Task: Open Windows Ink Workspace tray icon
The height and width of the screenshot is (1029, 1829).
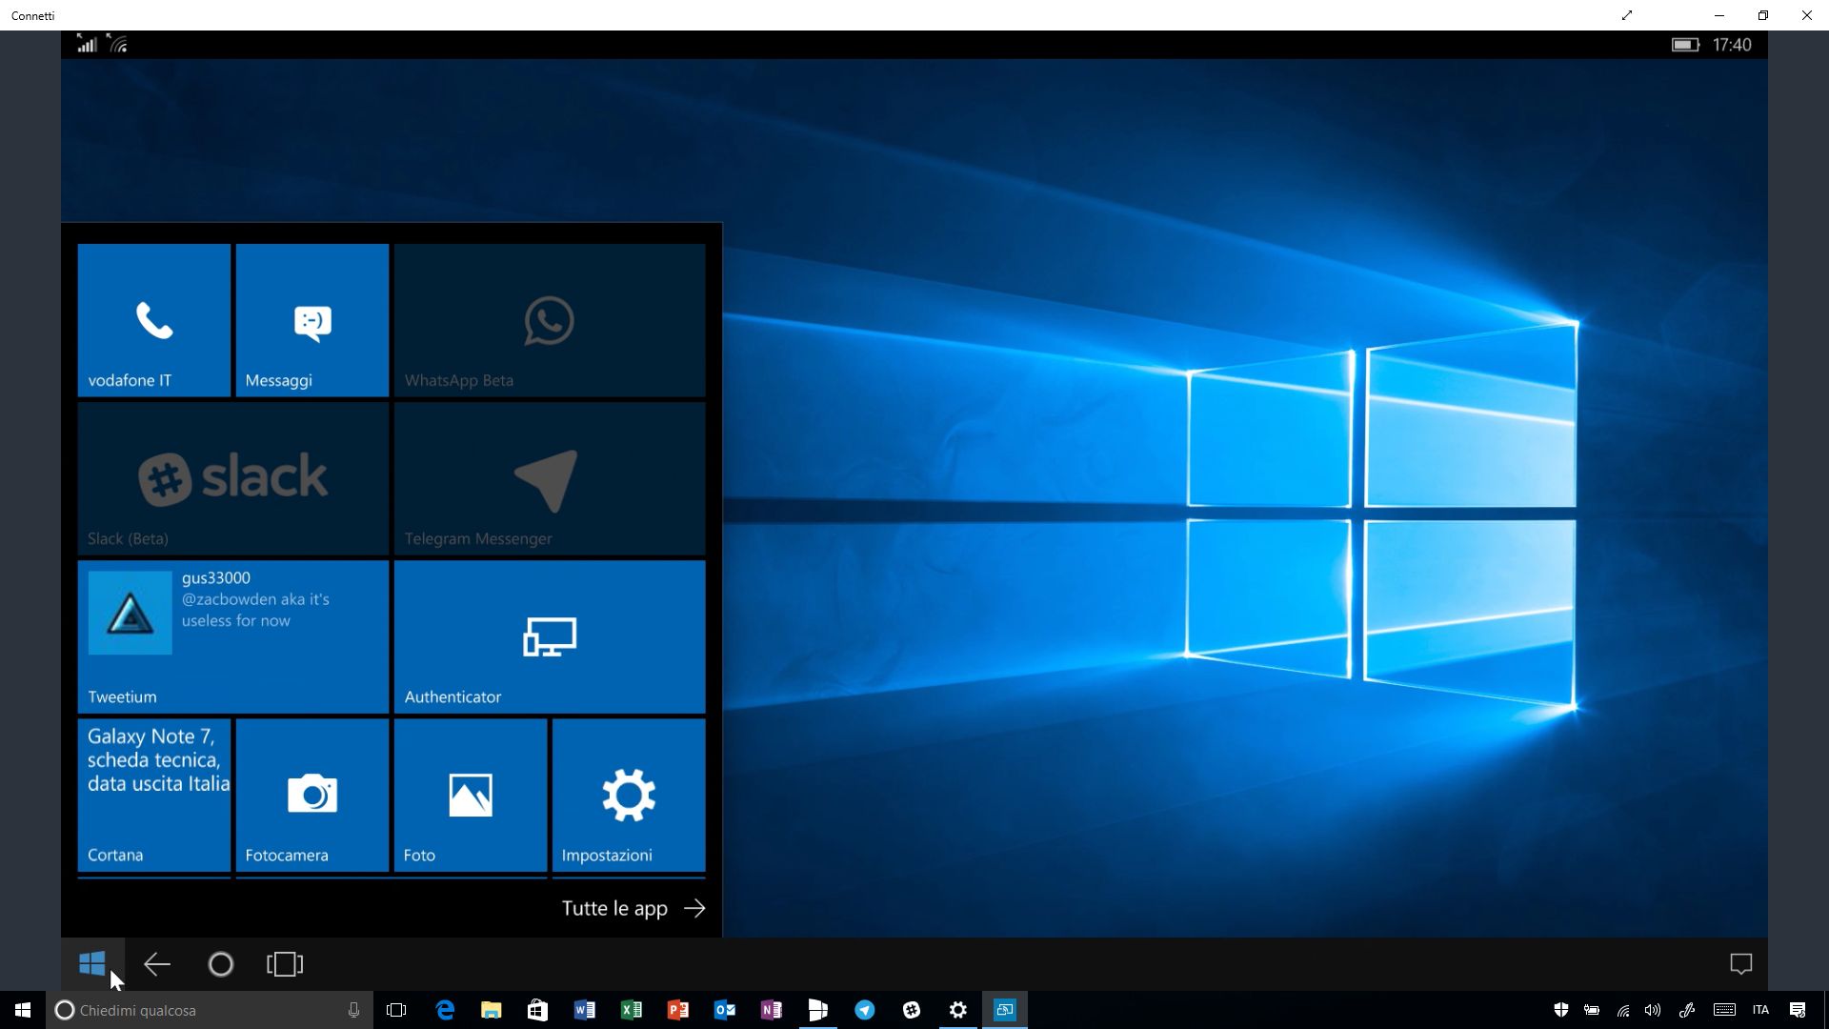Action: 1687,1010
